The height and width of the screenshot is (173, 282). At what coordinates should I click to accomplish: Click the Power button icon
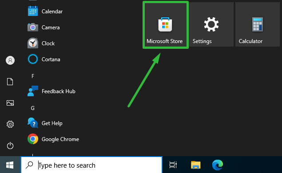click(x=10, y=145)
